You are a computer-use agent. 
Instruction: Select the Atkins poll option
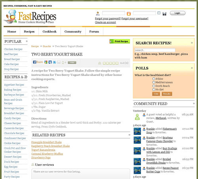pyautogui.click(x=154, y=79)
